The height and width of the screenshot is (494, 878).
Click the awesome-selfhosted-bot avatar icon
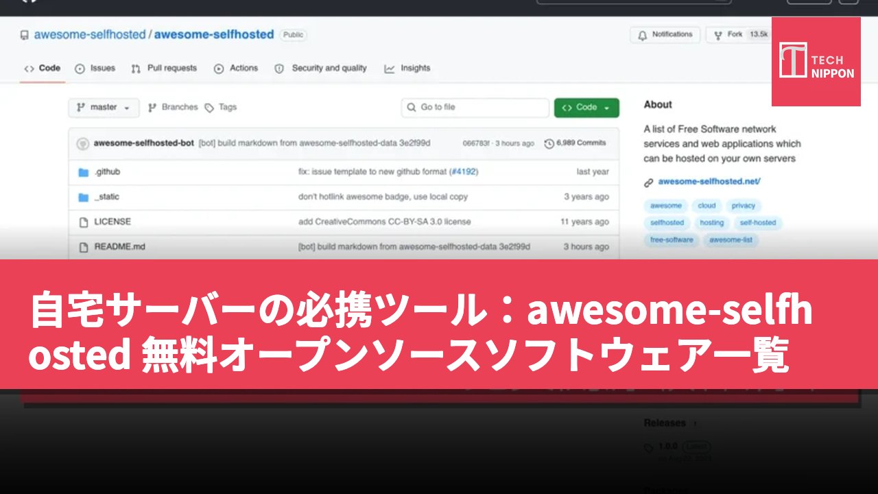point(82,143)
